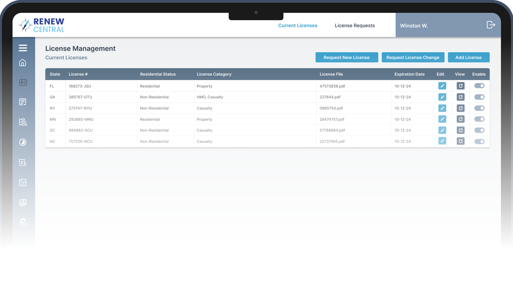Open the graph panel sidebar icon

pos(23,182)
